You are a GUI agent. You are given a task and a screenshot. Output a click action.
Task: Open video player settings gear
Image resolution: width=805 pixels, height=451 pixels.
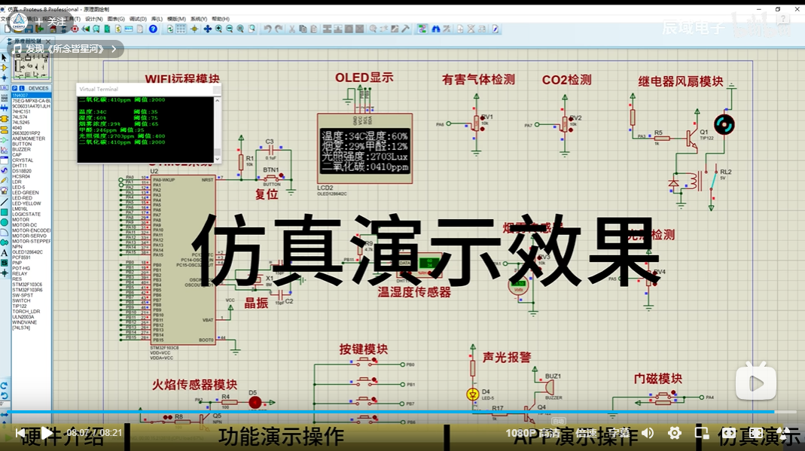(x=675, y=433)
